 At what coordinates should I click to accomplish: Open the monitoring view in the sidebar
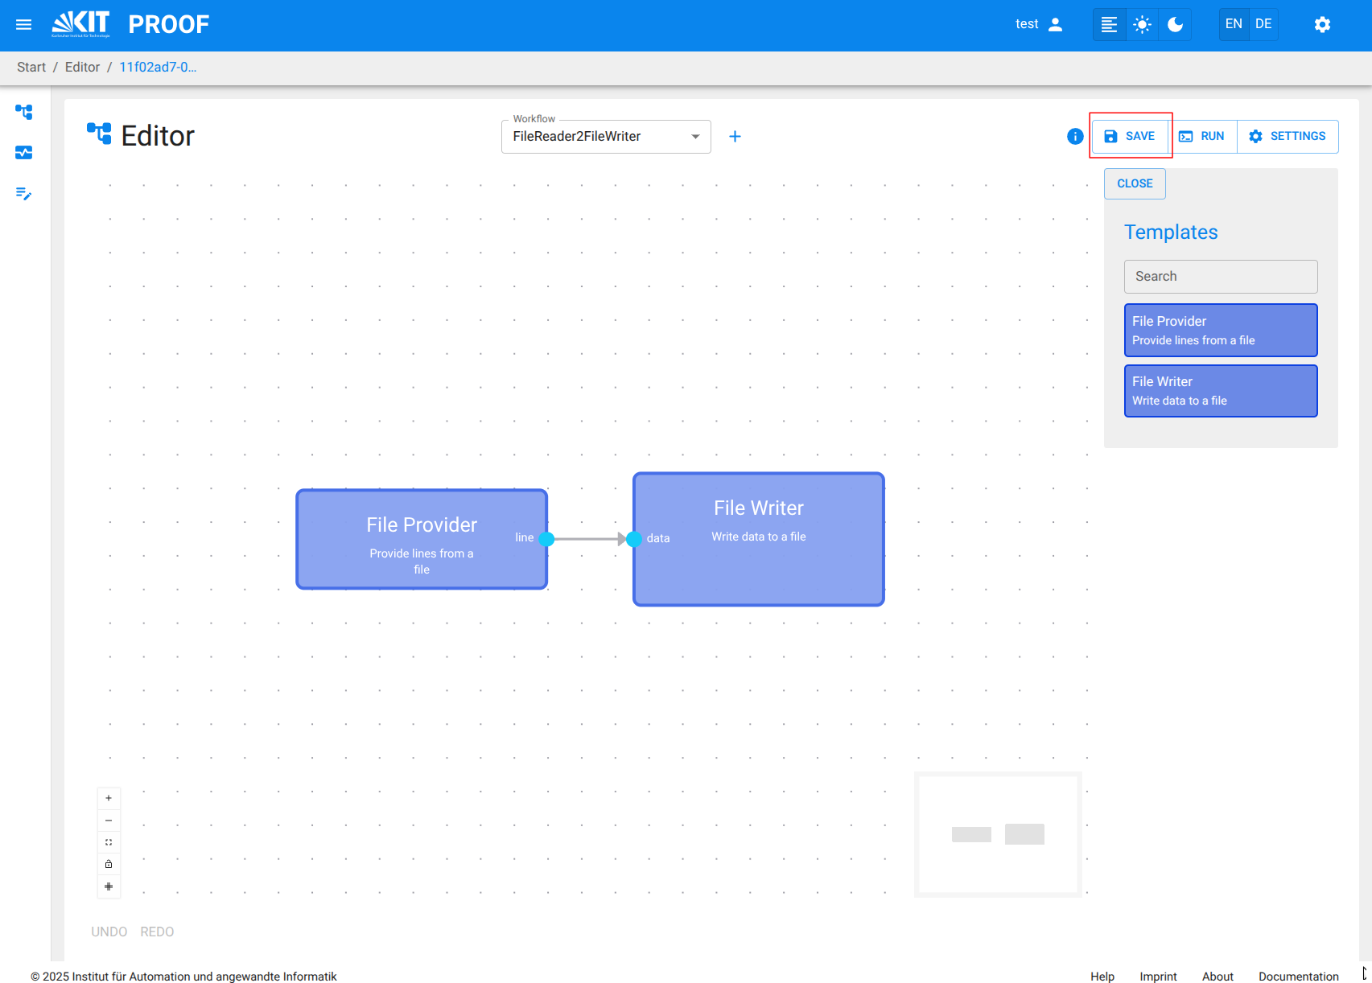[x=23, y=153]
